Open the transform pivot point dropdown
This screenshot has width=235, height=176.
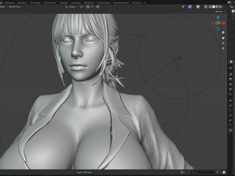[82, 7]
